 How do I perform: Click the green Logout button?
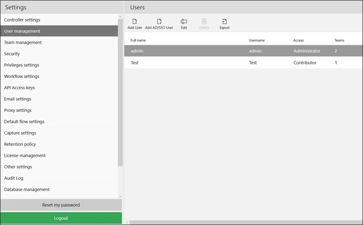coord(61,218)
